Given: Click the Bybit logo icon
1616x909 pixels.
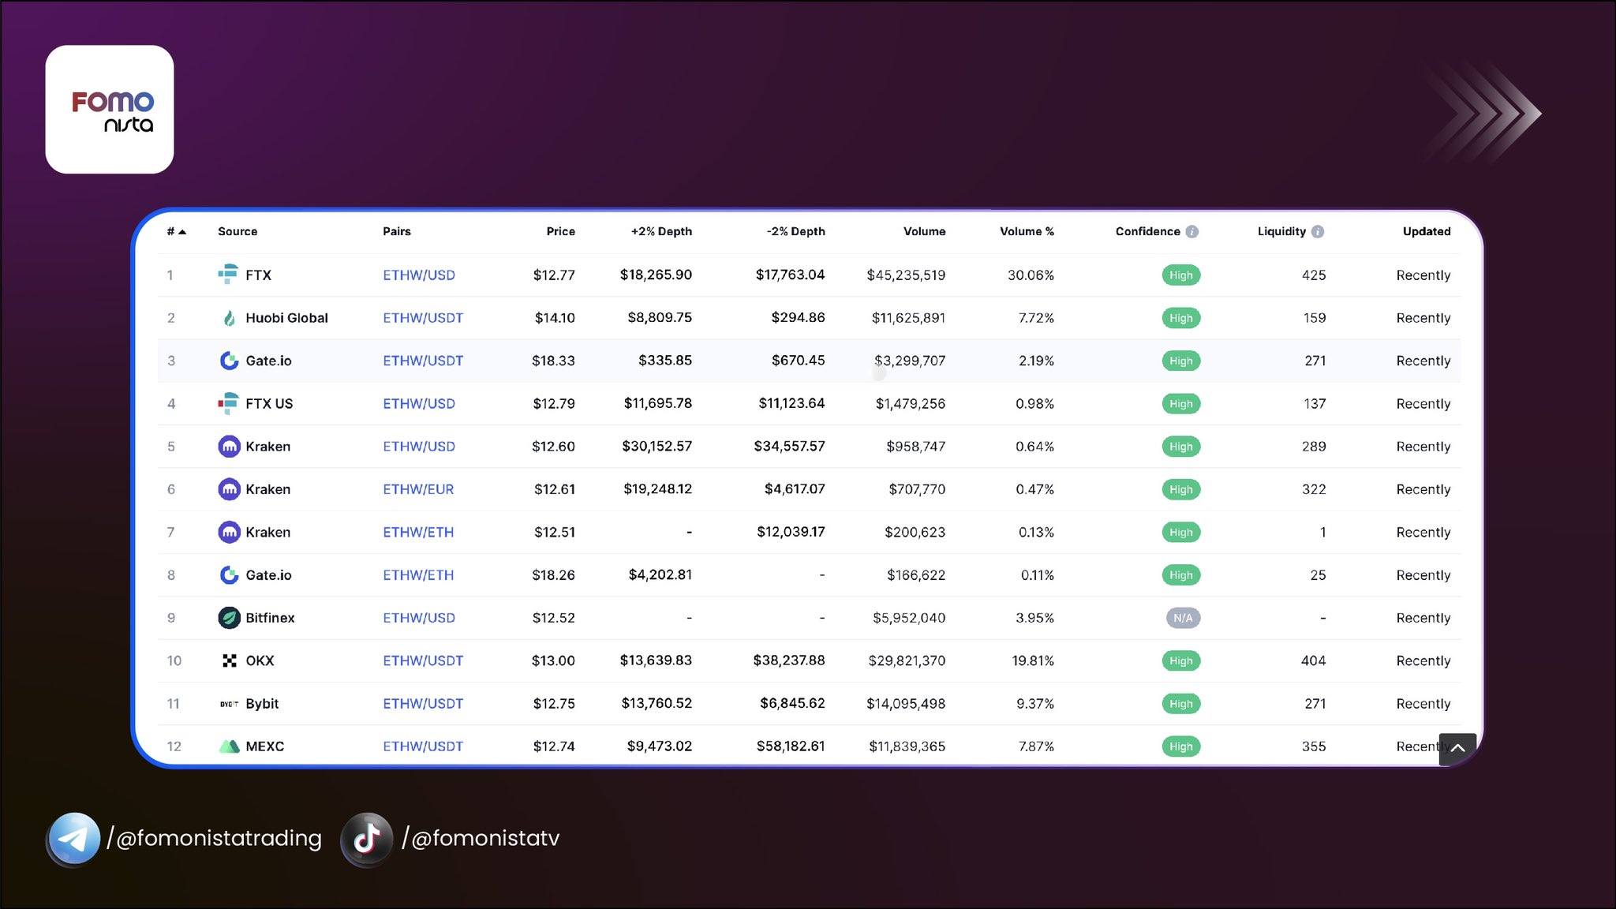Looking at the screenshot, I should pyautogui.click(x=229, y=704).
